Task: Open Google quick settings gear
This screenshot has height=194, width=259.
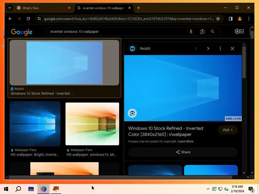Action: 237,31
